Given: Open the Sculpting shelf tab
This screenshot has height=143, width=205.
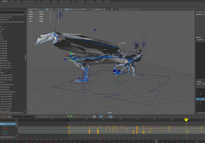Looking at the screenshot, I should 107,1.
